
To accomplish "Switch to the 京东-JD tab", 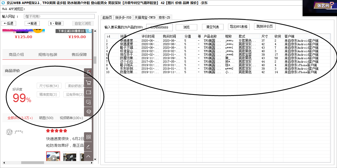I will tap(164, 17).
